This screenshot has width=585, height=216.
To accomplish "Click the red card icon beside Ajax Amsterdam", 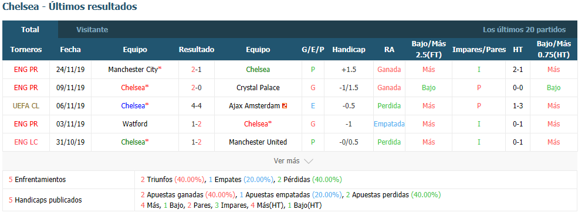I will [x=285, y=106].
